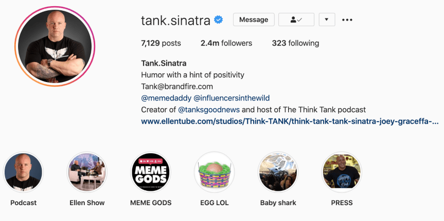444x221 pixels.
Task: Show the 2.4m followers list
Action: click(x=226, y=43)
